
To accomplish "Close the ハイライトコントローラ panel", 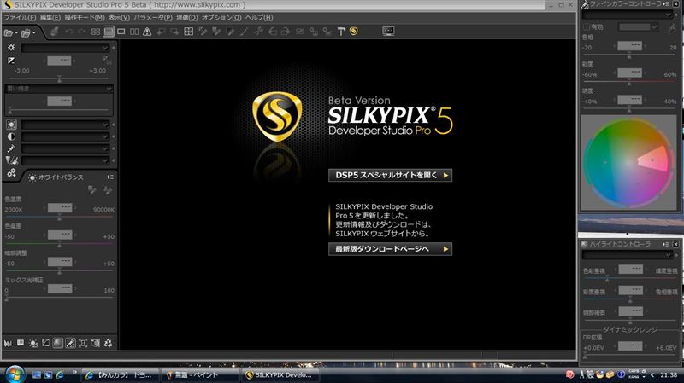I will tap(675, 244).
